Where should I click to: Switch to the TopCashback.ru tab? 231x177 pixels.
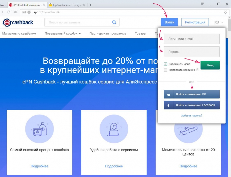[67, 5]
